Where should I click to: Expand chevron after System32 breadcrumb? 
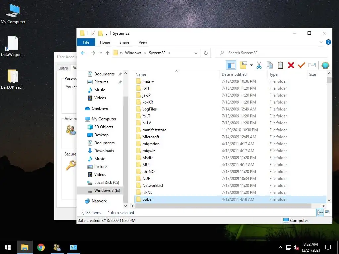coord(169,53)
